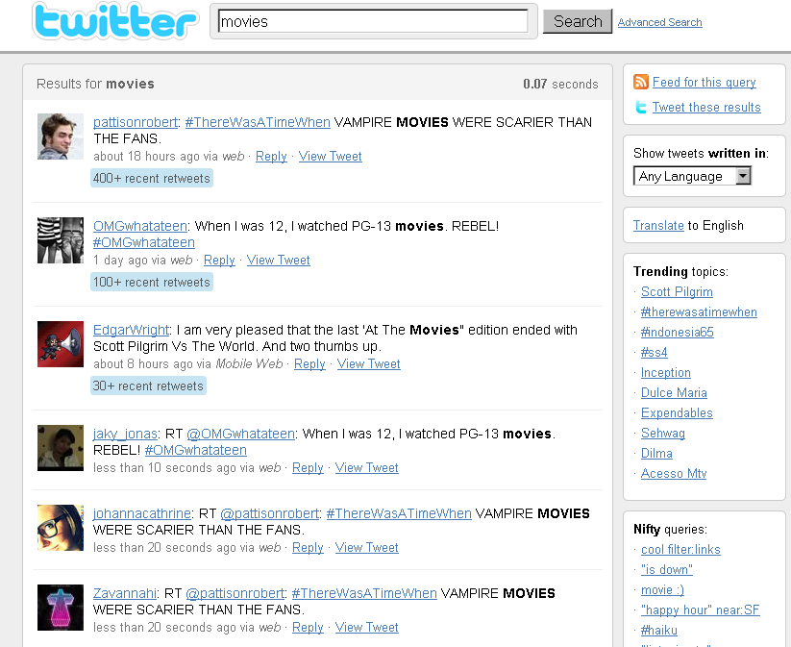The height and width of the screenshot is (647, 791).
Task: Reply to OMGwhatateen's 1 day ago tweet
Action: point(219,261)
